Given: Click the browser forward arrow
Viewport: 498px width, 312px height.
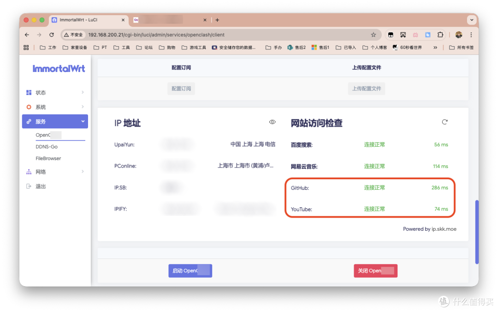Looking at the screenshot, I should pos(39,35).
